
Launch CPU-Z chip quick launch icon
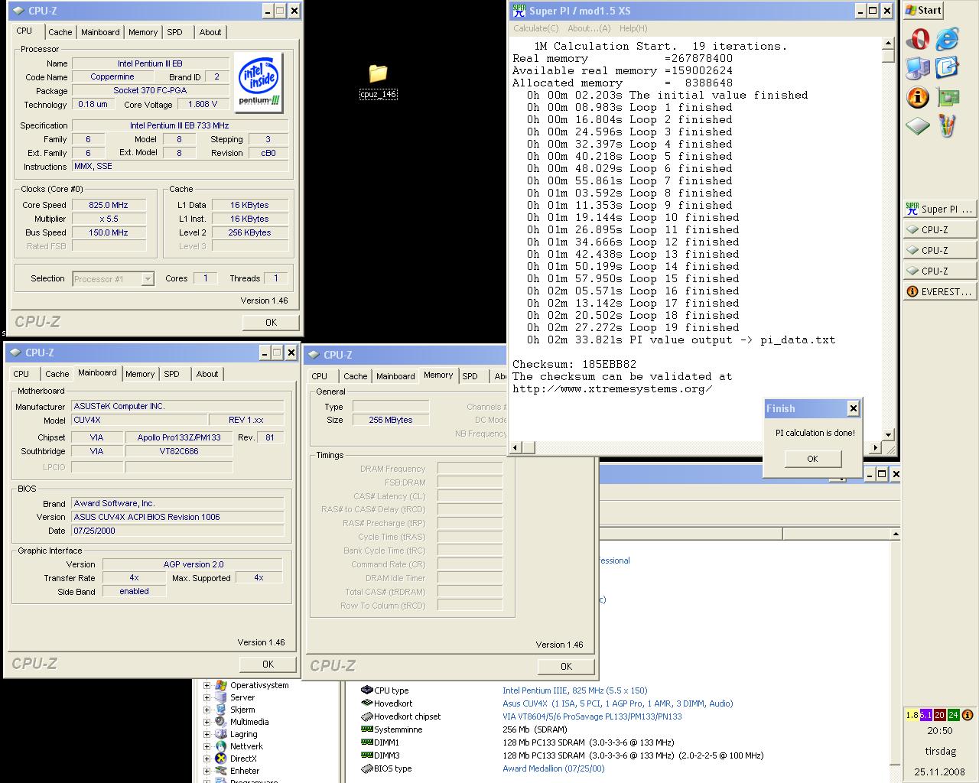917,126
